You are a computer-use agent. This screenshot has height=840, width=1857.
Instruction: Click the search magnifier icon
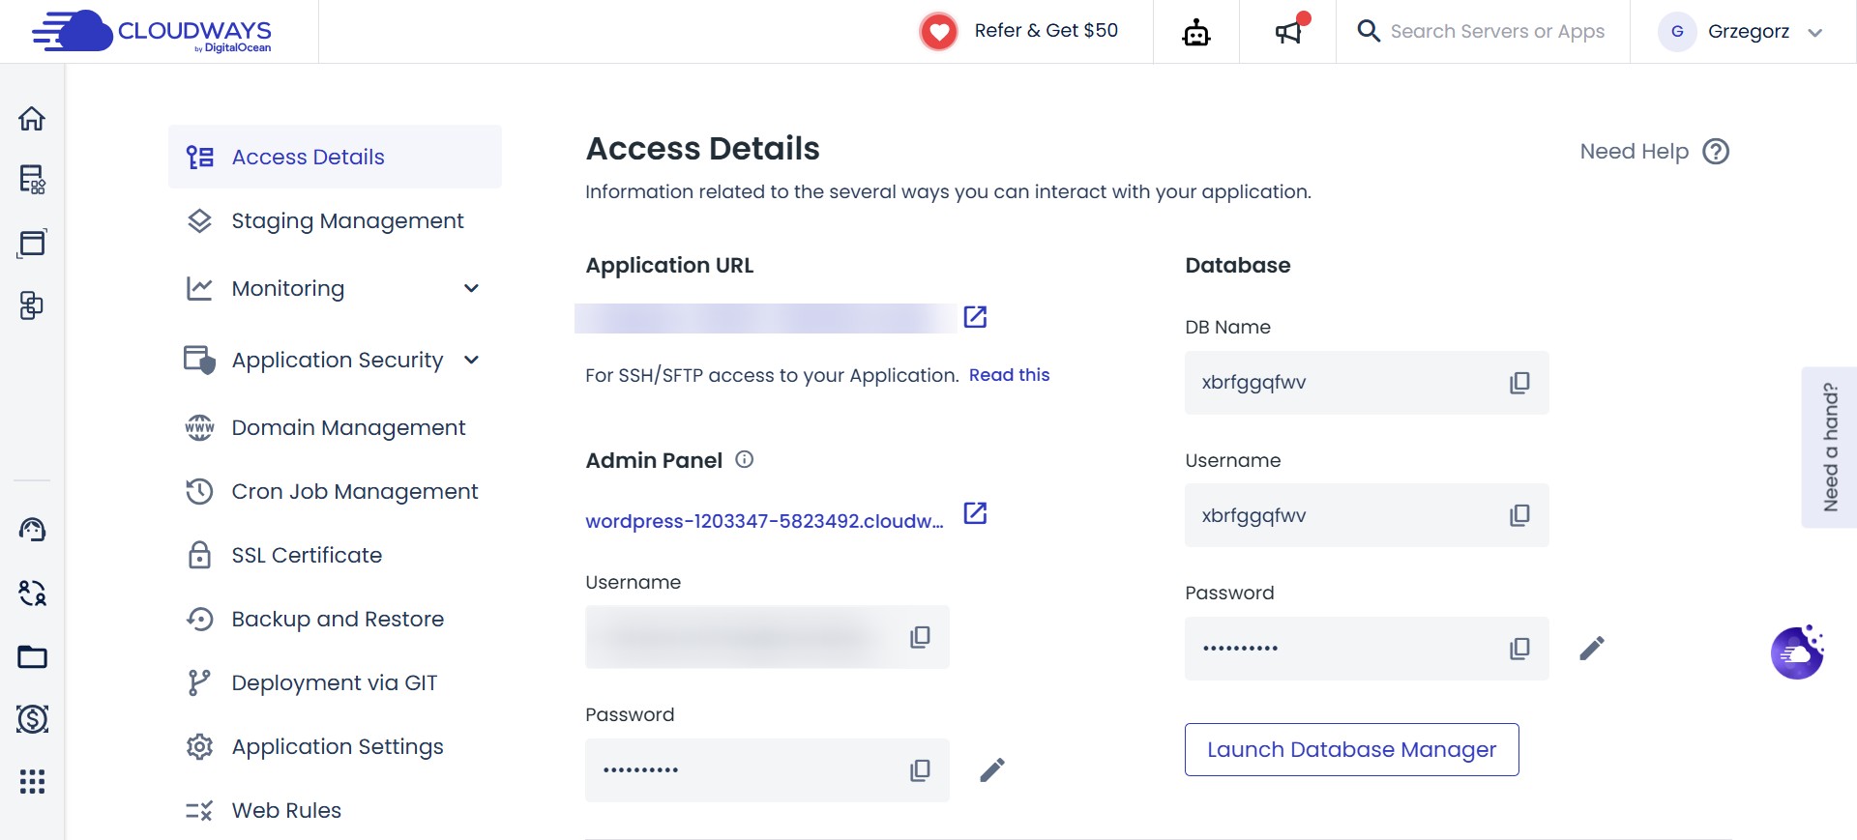1369,31
